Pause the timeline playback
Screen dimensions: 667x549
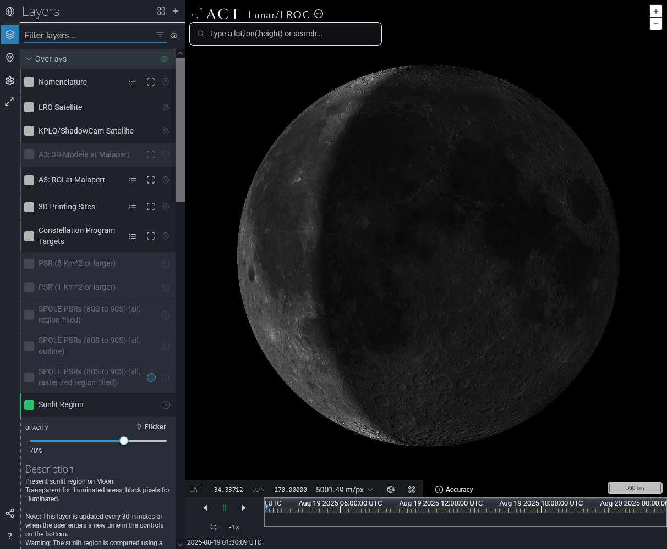tap(225, 508)
